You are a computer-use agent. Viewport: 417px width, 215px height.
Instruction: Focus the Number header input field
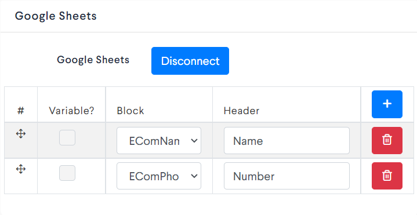point(287,176)
